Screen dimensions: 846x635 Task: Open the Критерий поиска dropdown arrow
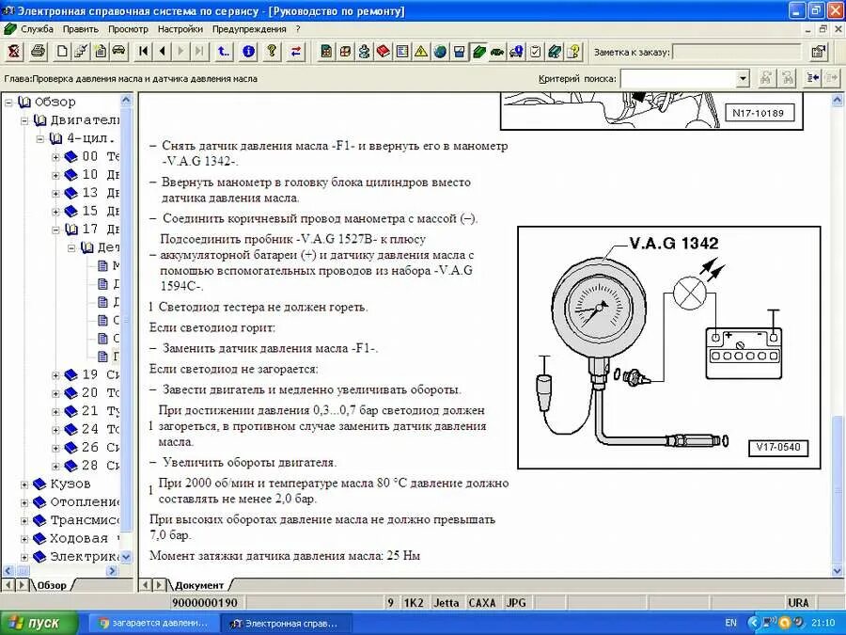[x=743, y=79]
